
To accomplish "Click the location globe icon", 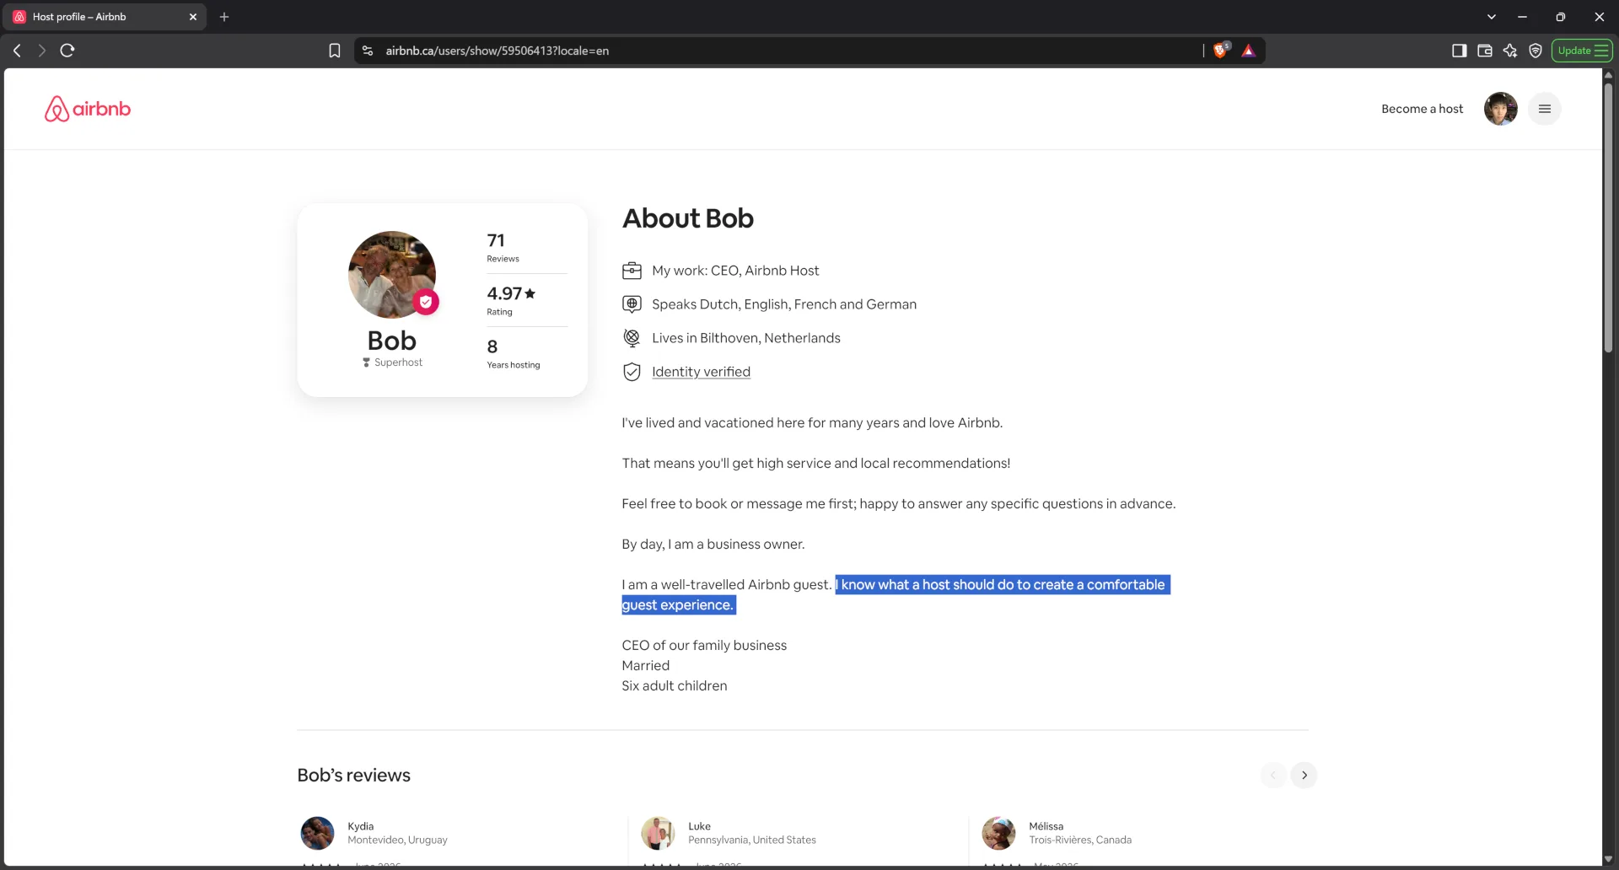I will (x=632, y=338).
